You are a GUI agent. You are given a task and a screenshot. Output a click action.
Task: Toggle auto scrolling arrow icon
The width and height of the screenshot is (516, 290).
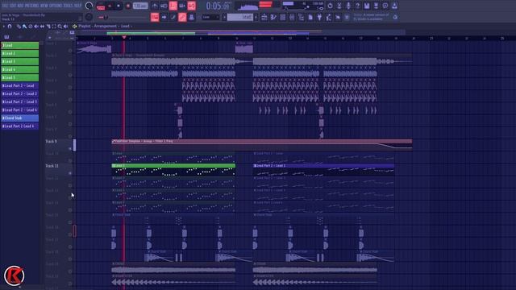pyautogui.click(x=164, y=17)
